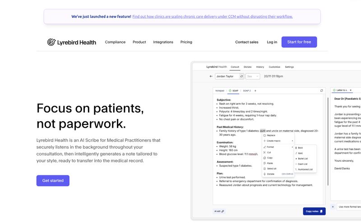The height and width of the screenshot is (223, 361).
Task: Click the highlighted word aunt in note
Action: [x=263, y=131]
